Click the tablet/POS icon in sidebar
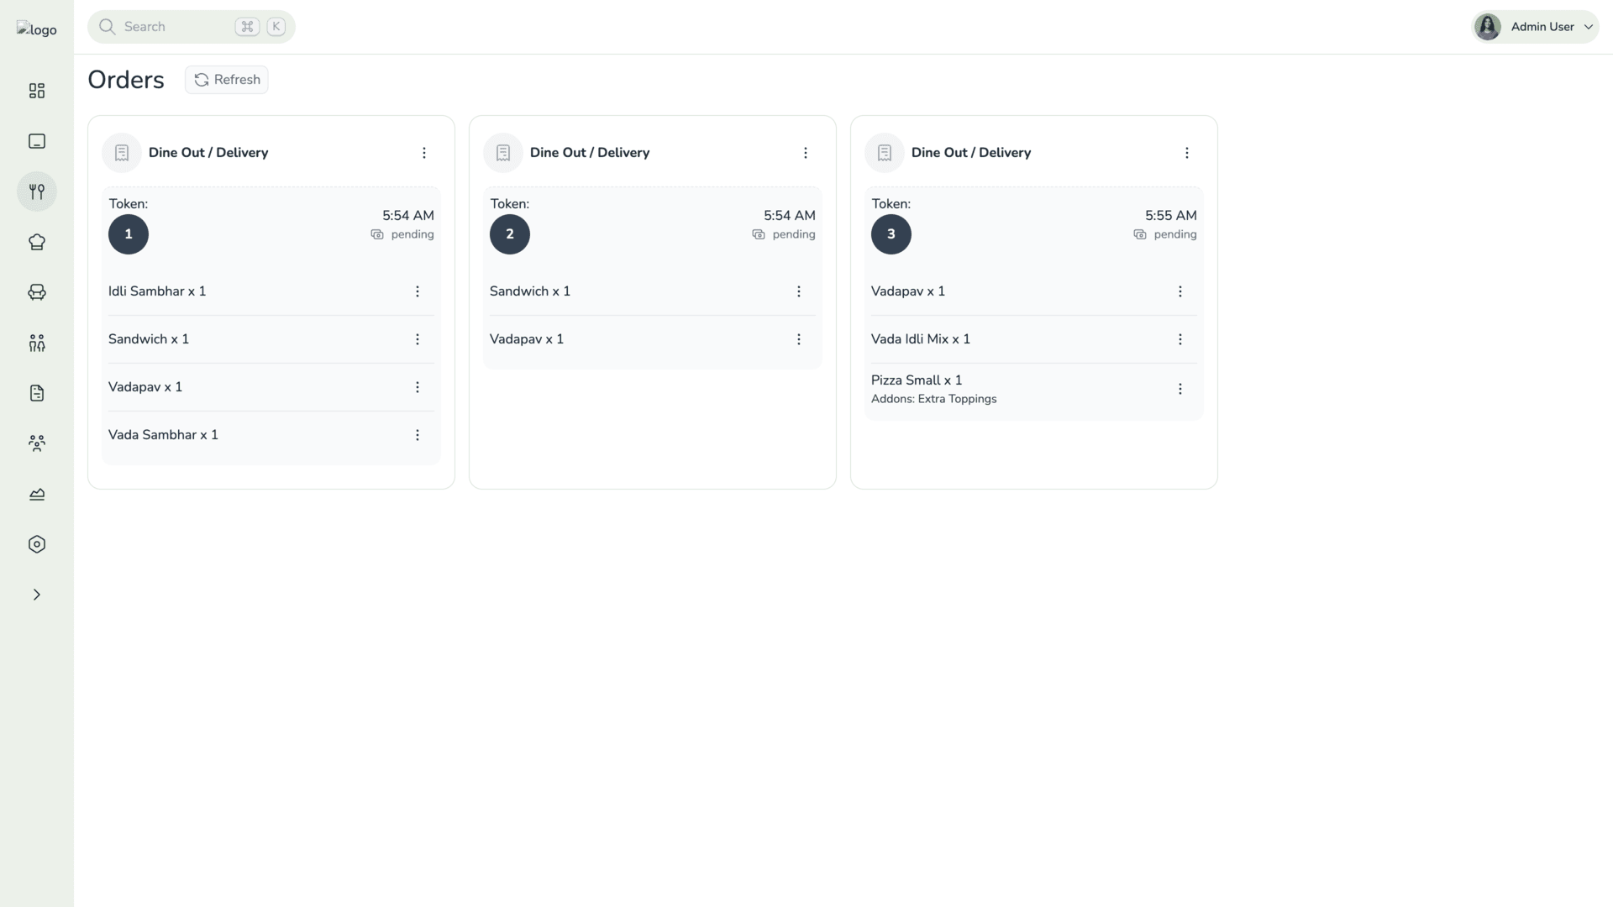Image resolution: width=1613 pixels, height=907 pixels. click(x=37, y=141)
